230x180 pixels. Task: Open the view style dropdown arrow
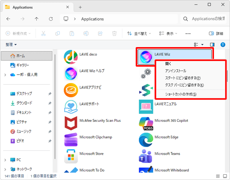202,44
